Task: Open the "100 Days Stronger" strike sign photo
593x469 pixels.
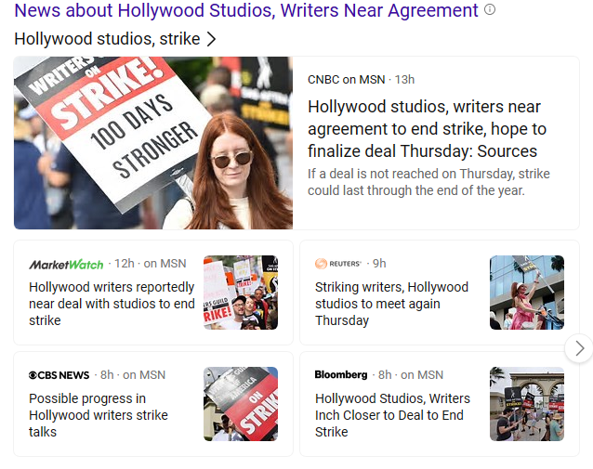Action: [x=153, y=143]
